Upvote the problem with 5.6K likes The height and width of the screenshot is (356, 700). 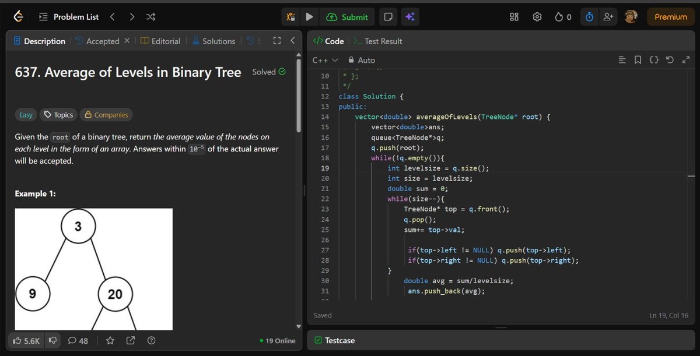(x=27, y=340)
